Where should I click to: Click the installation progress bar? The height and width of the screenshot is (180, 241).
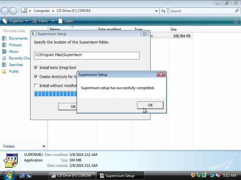point(55,94)
